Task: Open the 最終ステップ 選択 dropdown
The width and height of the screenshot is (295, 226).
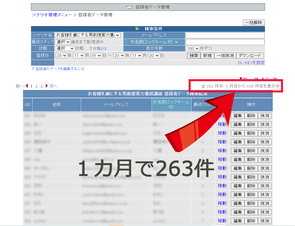Action: [63, 42]
